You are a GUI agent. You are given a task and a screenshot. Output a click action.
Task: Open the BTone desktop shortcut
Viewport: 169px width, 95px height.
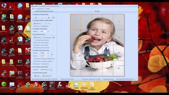pyautogui.click(x=20, y=6)
